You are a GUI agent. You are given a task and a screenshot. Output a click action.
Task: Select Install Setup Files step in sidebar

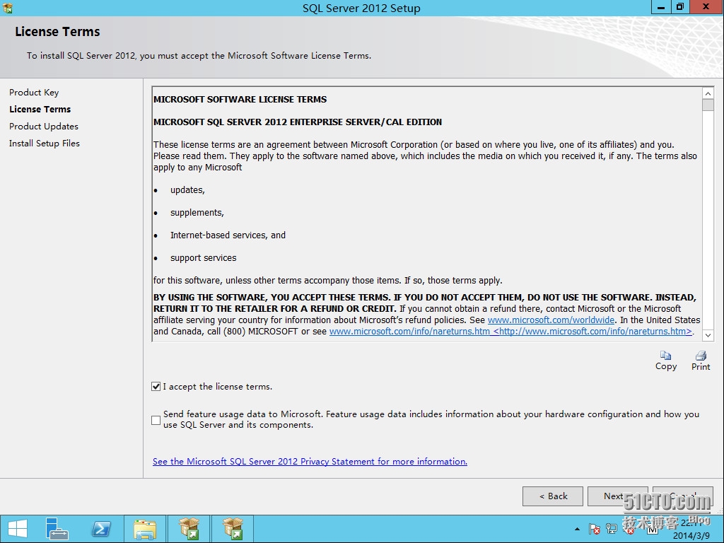click(45, 144)
